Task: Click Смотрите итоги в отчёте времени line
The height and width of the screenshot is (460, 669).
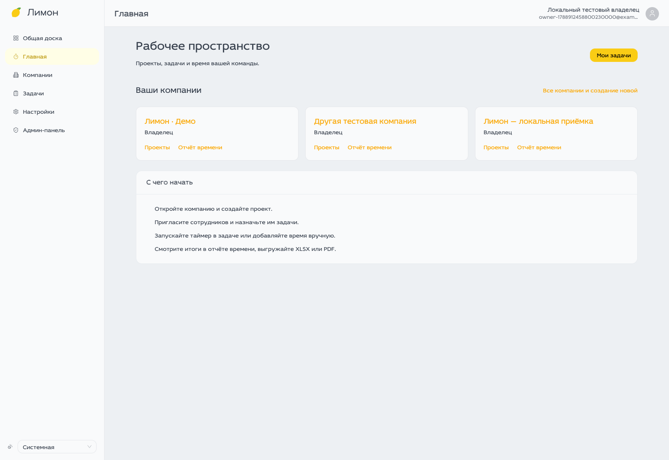Action: point(245,249)
